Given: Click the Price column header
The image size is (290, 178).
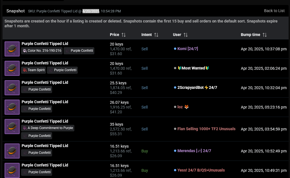Looking at the screenshot, I should click(x=115, y=35).
